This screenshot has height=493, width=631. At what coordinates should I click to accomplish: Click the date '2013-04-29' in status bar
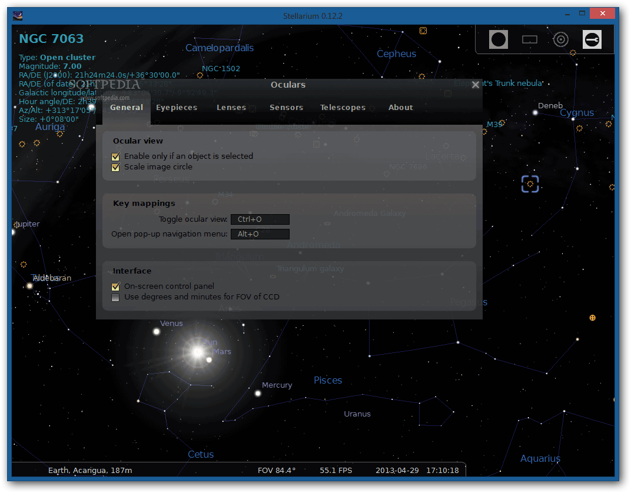coord(397,471)
